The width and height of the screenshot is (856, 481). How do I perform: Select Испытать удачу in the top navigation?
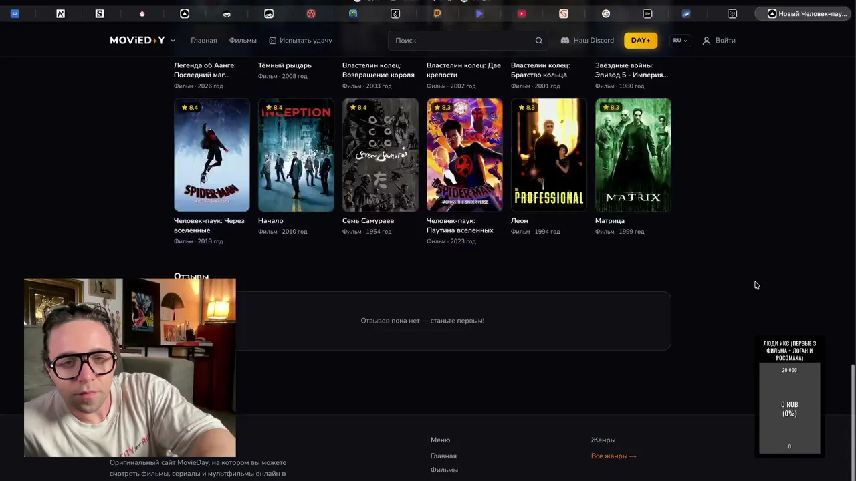(306, 41)
